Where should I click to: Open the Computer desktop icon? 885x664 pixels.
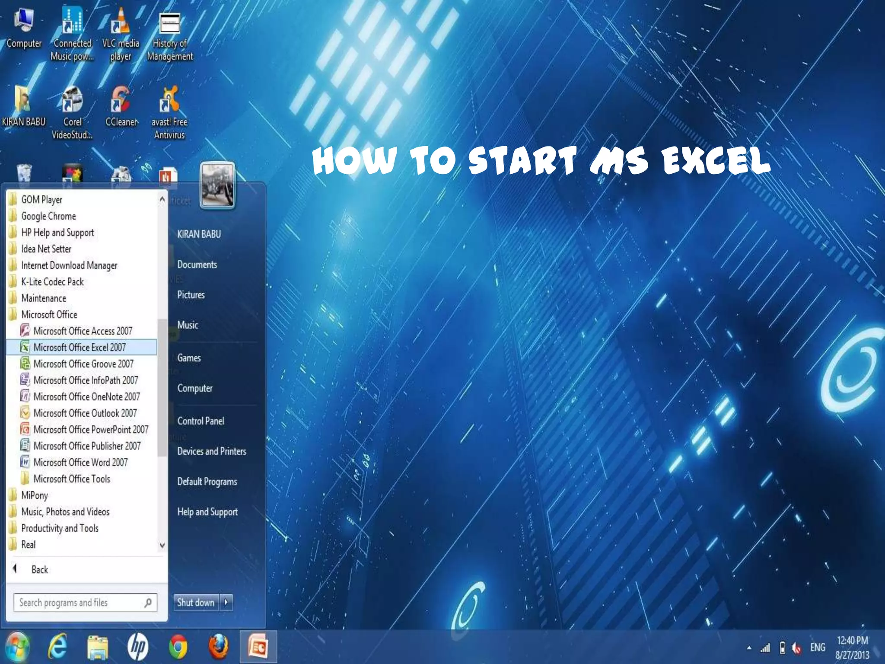pos(24,29)
